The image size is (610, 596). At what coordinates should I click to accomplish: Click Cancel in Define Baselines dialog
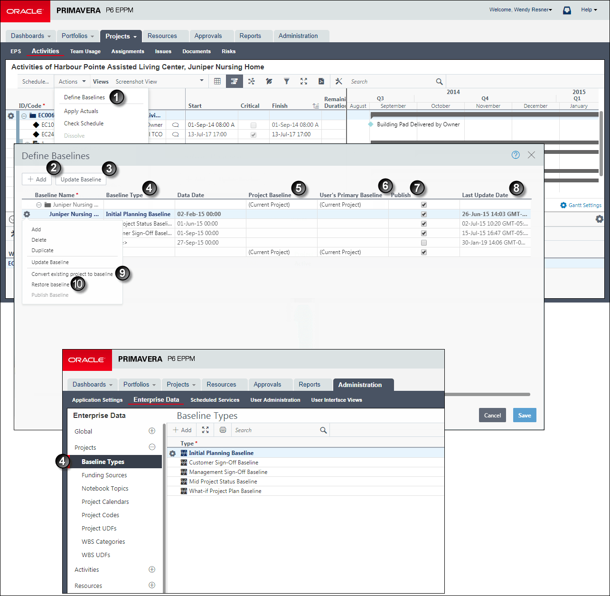(x=492, y=415)
